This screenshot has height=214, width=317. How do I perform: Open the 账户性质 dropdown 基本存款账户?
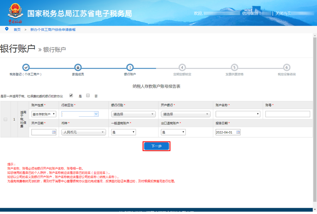[x=44, y=114]
